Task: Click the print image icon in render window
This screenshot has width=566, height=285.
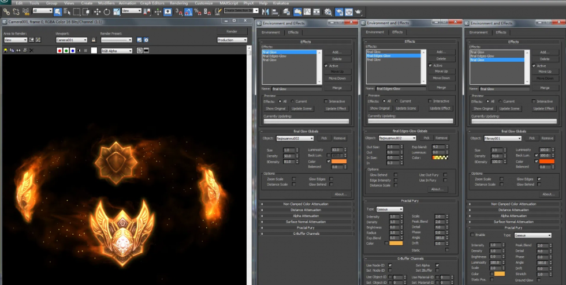Action: [24, 51]
